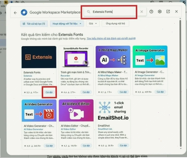Image resolution: width=187 pixels, height=158 pixels.
Task: Click the EmailShot 5,0 star rating
Action: point(101,146)
